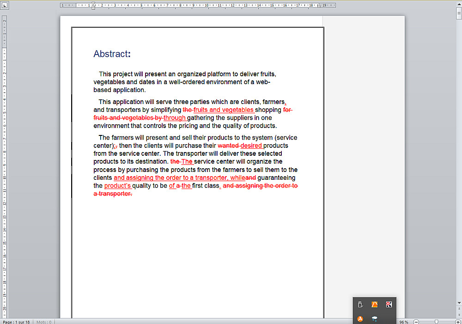Click the next page double-arrow button

click(459, 315)
